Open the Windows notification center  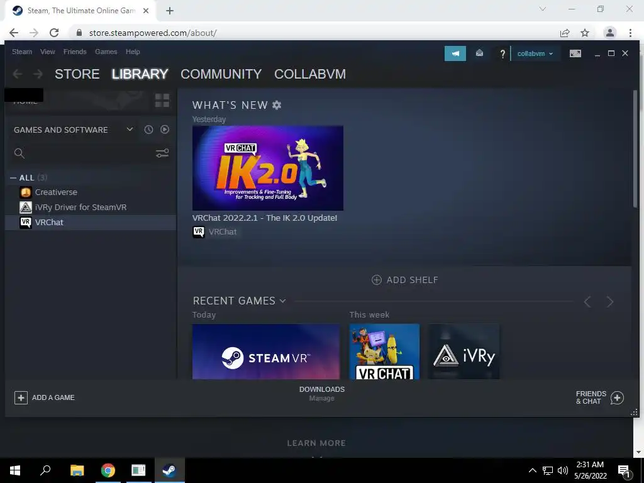click(x=624, y=470)
